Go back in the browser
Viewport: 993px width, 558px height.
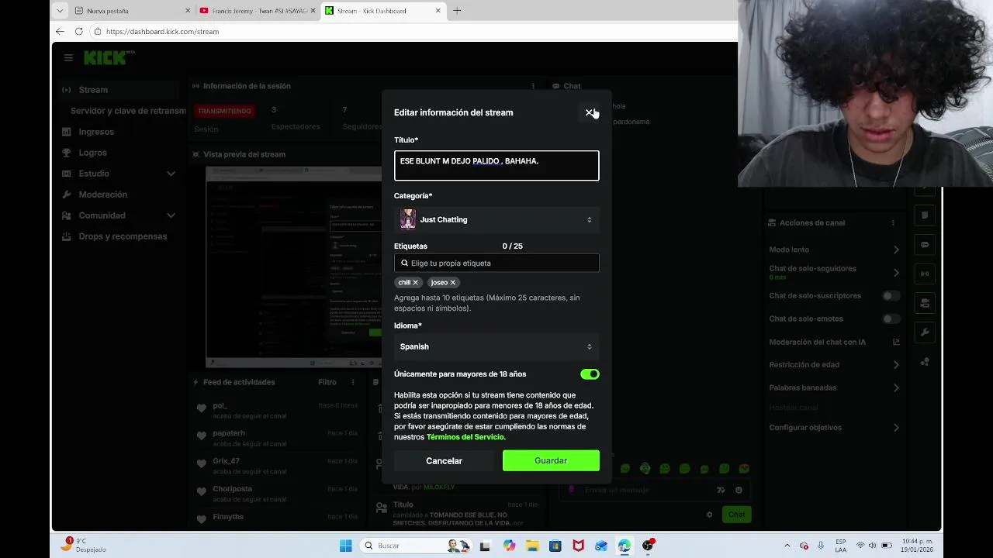tap(60, 31)
